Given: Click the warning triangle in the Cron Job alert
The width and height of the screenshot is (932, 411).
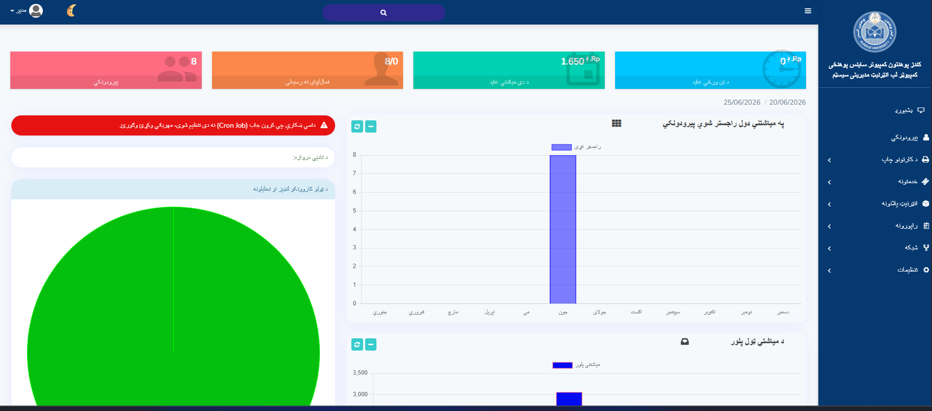Looking at the screenshot, I should 324,125.
